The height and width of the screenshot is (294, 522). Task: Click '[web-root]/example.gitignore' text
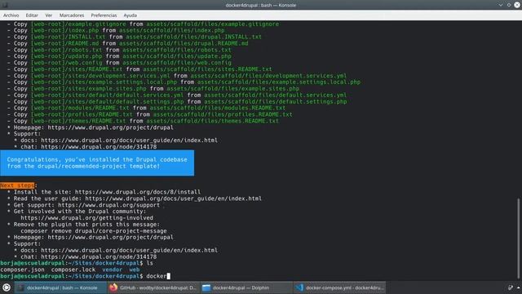coord(78,24)
